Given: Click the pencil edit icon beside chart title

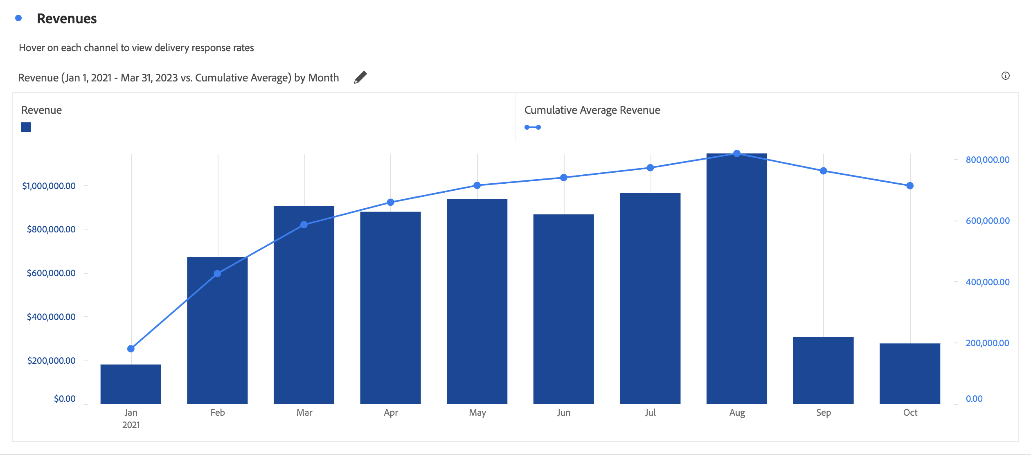Looking at the screenshot, I should 360,77.
